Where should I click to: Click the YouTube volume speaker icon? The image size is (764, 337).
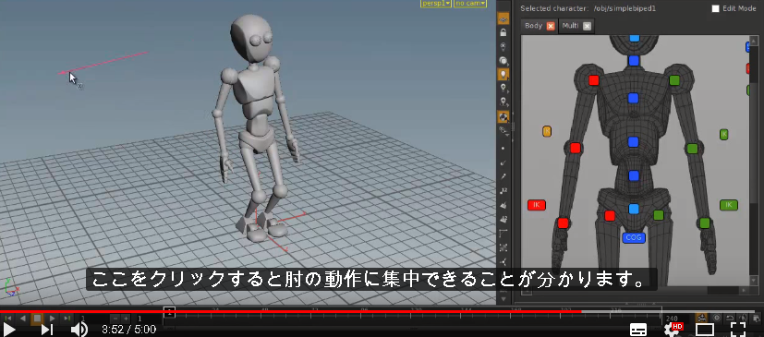[79, 330]
